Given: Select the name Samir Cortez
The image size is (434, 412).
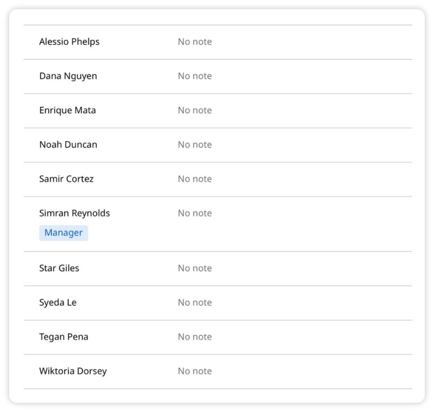Looking at the screenshot, I should tap(66, 179).
